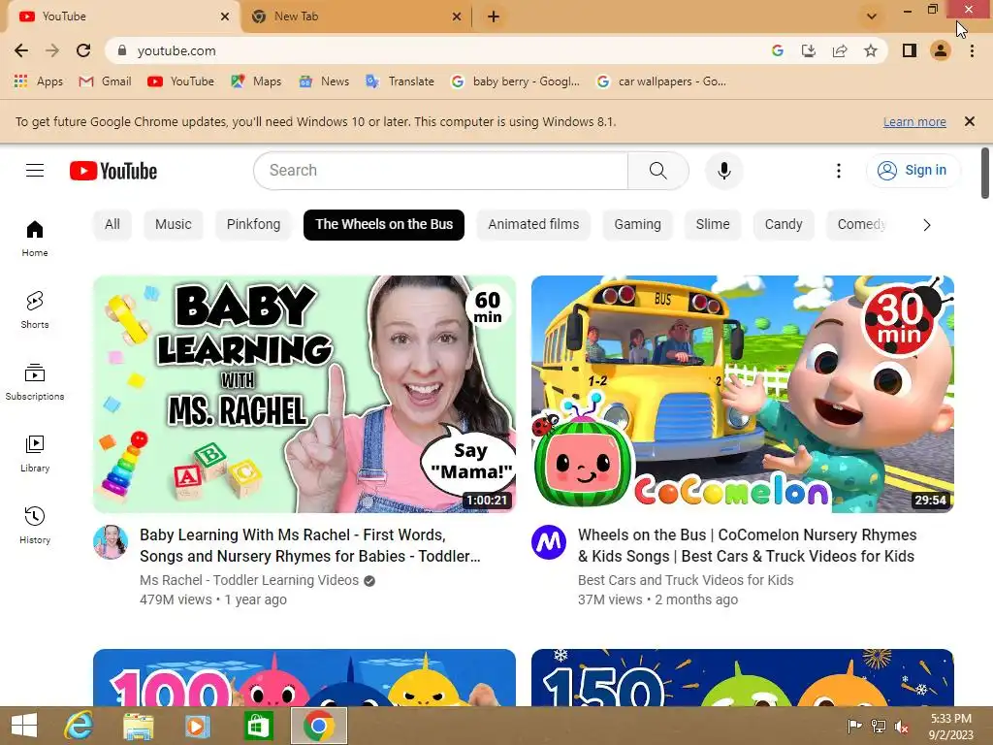Click the browser forward arrow
The image size is (993, 745).
(52, 50)
